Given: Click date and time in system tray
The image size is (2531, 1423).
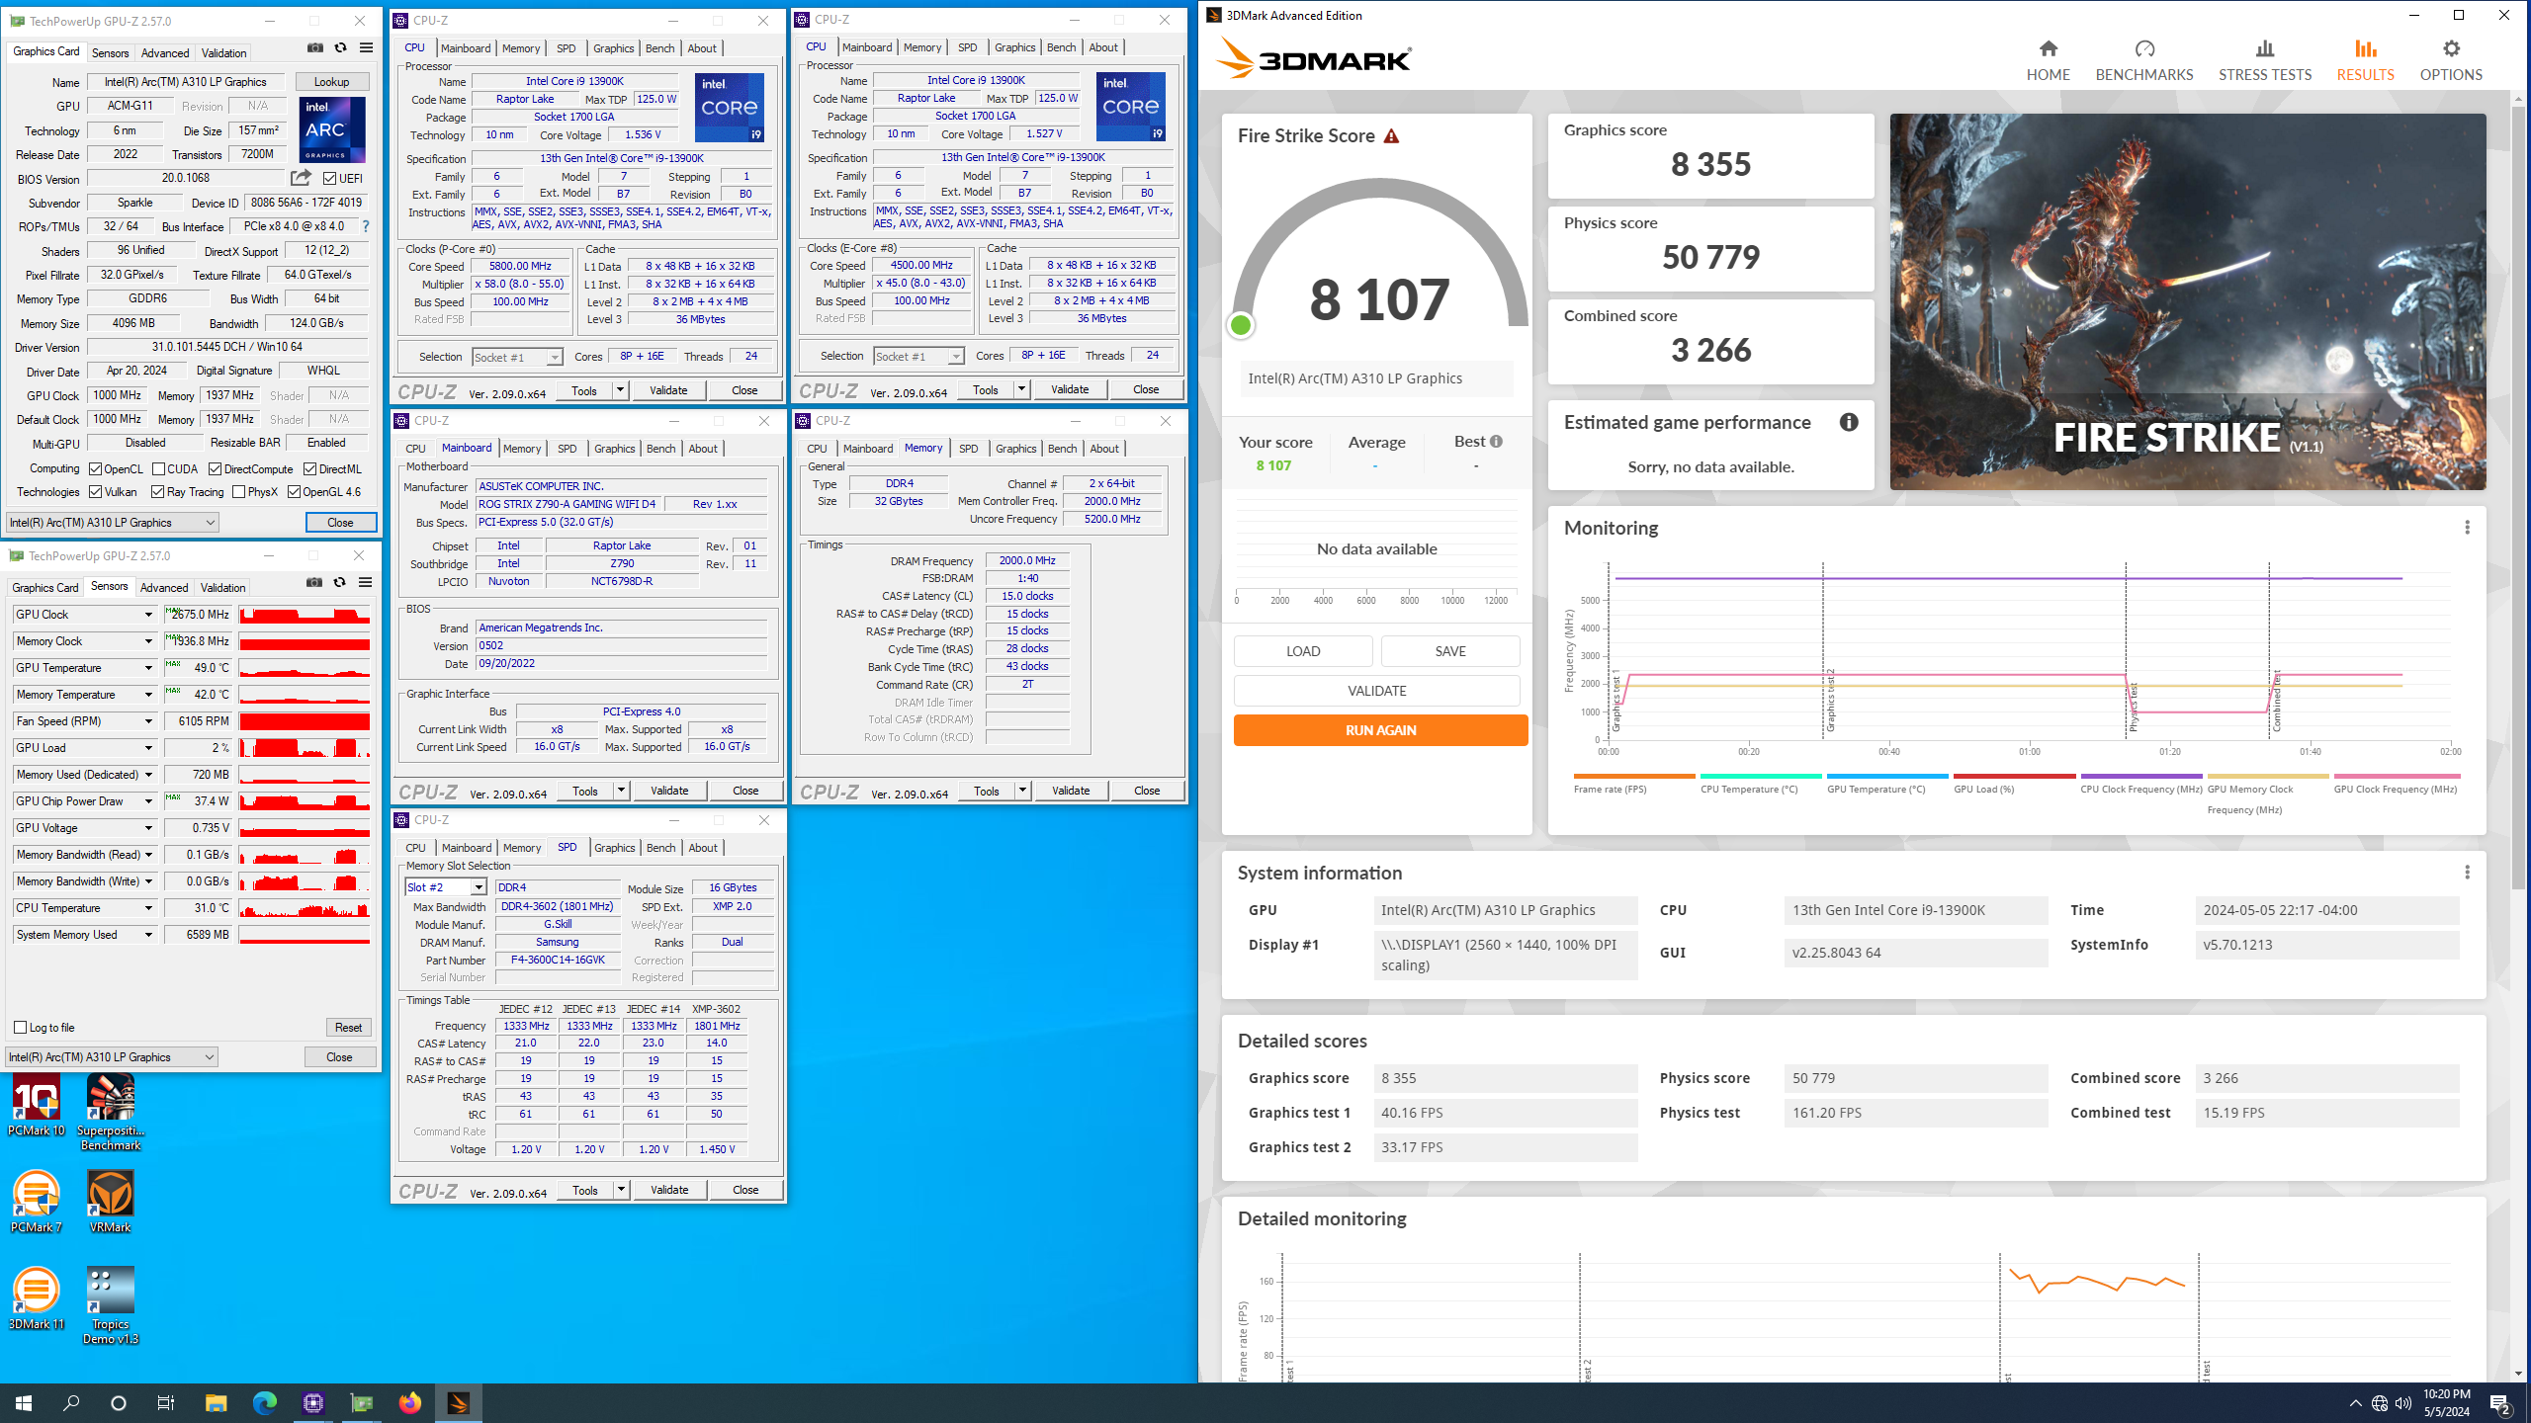Looking at the screenshot, I should click(2446, 1402).
